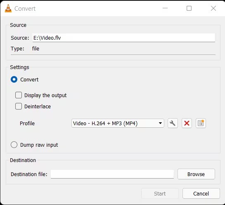This screenshot has height=205, width=225.
Task: Click the Type value 'file' text
Action: pos(36,48)
